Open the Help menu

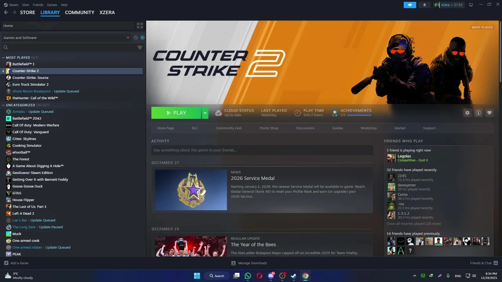click(64, 5)
